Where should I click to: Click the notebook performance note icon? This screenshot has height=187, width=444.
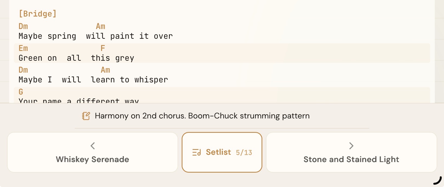86,116
